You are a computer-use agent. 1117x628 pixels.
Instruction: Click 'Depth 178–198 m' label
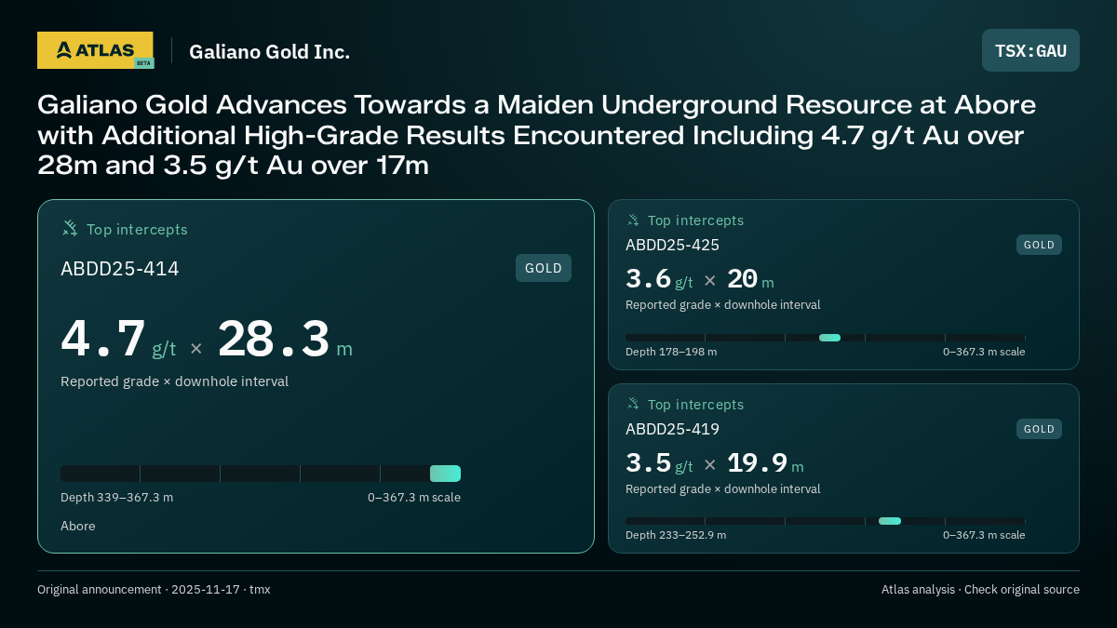pos(671,352)
